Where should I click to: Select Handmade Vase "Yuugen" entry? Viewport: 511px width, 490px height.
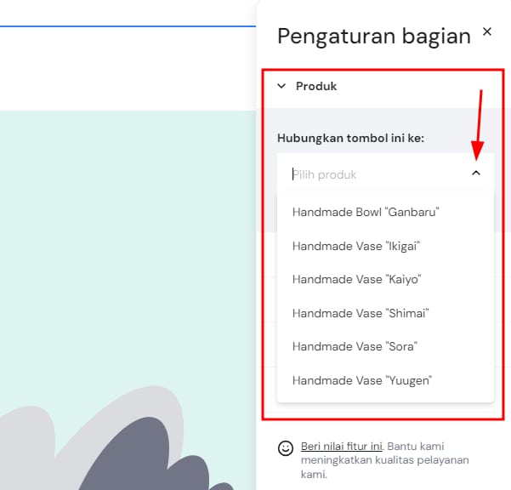(x=361, y=380)
